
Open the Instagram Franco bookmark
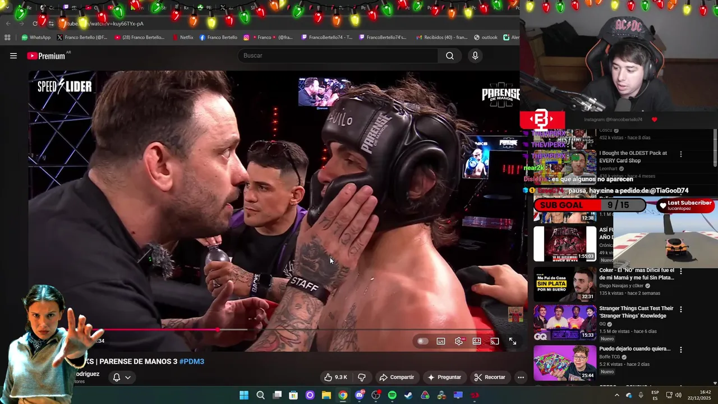coord(268,38)
